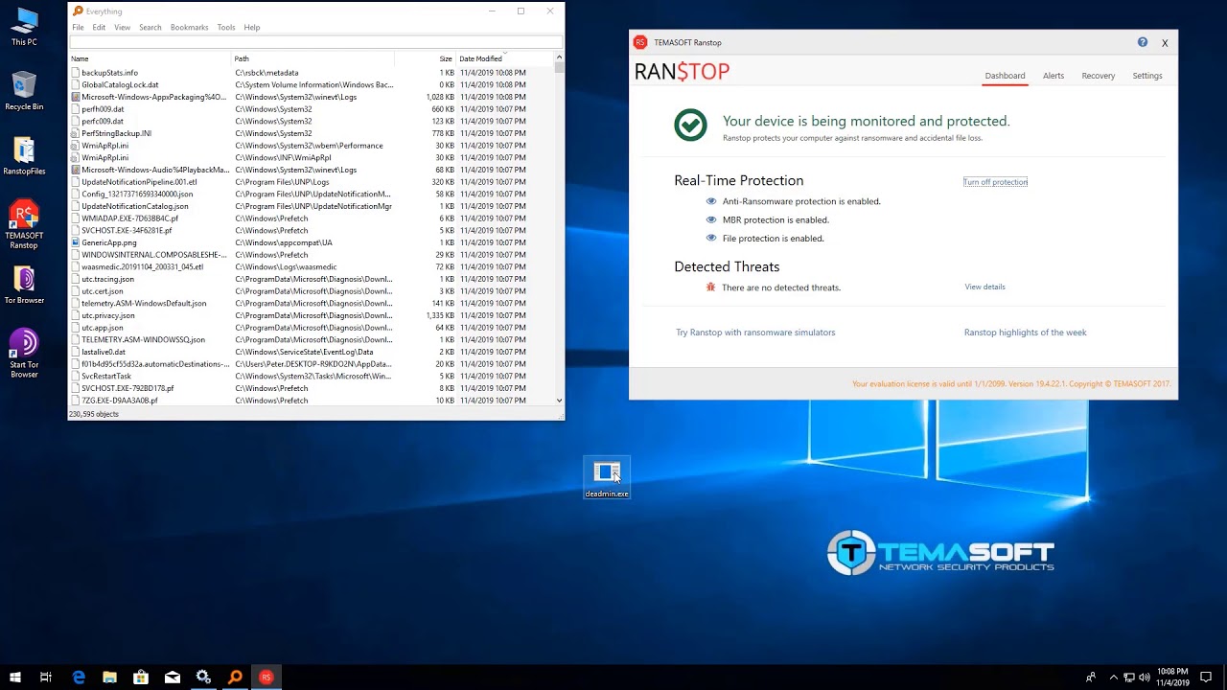Open Help menu in Everything
Screen dimensions: 1227x690
coord(252,27)
